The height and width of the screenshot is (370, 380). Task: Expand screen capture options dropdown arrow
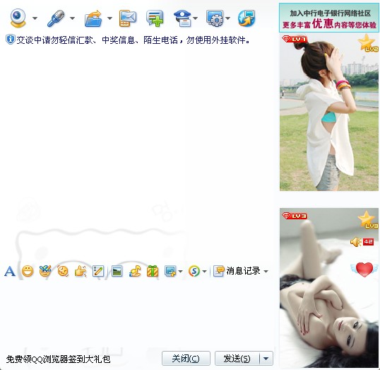[x=180, y=272]
